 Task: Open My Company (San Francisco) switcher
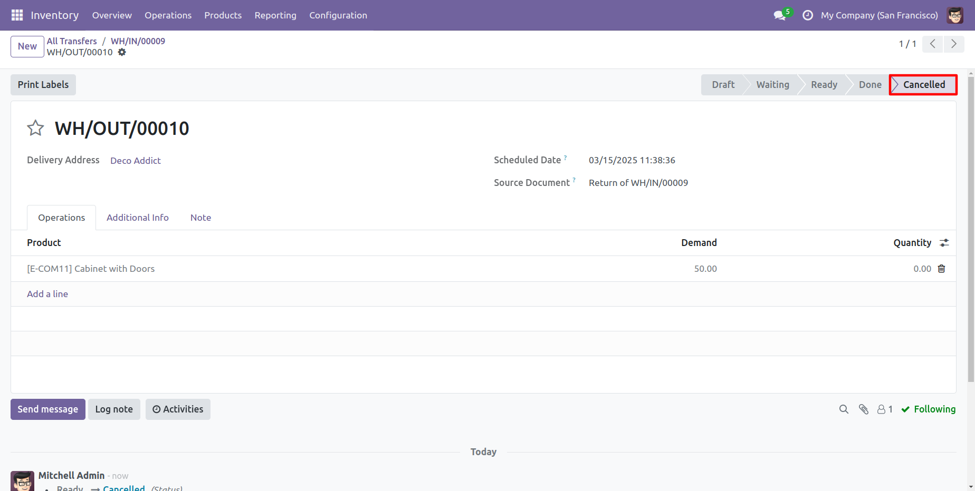880,15
